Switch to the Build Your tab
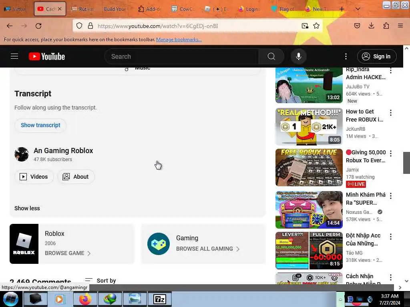The width and height of the screenshot is (410, 307). pyautogui.click(x=115, y=9)
